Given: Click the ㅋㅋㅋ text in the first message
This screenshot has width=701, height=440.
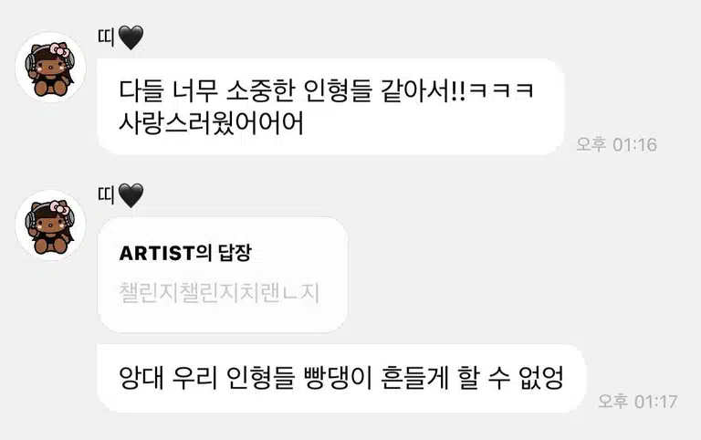Looking at the screenshot, I should (501, 90).
